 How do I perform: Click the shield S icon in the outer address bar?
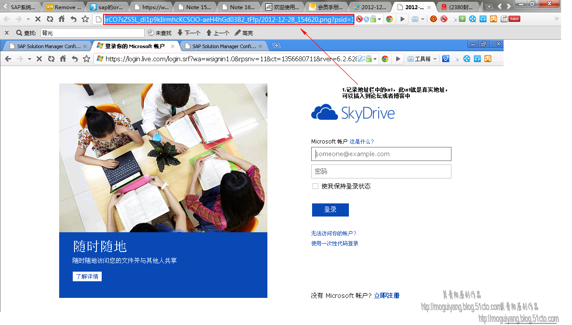366,19
